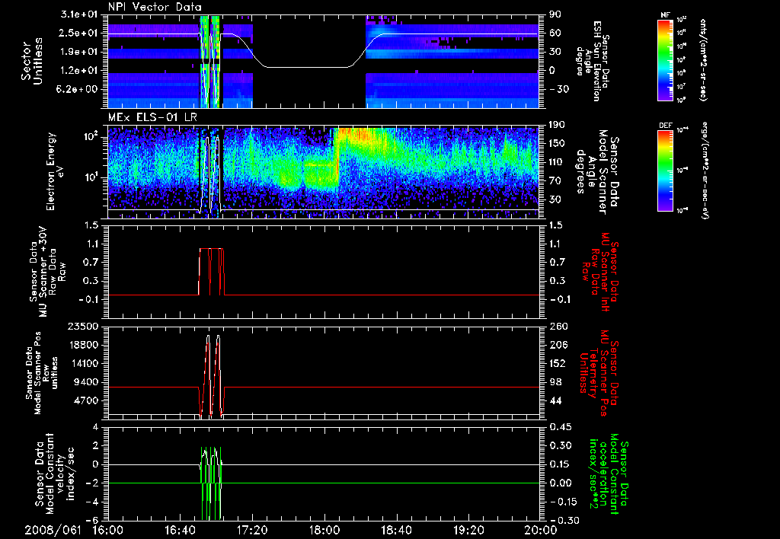Screen dimensions: 780x539
Task: Click the twin scanner position peaks
Action: pyautogui.click(x=213, y=375)
